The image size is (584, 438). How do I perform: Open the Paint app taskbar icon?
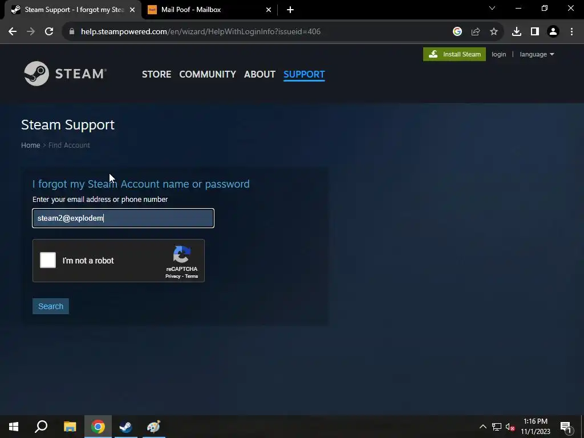click(x=154, y=427)
